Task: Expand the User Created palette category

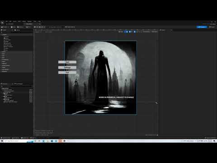Action: pos(1,69)
